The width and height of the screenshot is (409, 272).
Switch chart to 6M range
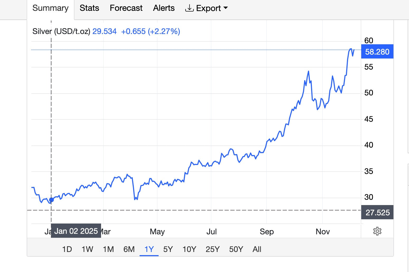[x=129, y=249]
